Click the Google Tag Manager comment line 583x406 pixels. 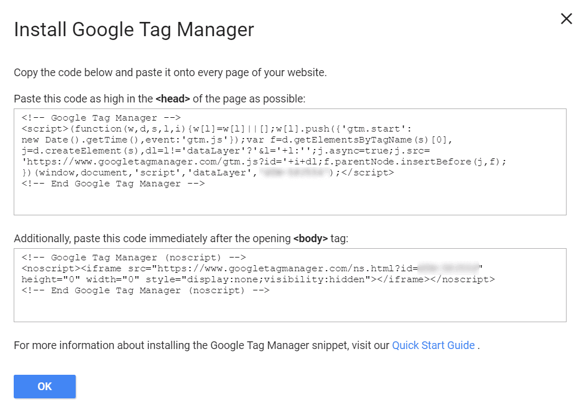[98, 117]
